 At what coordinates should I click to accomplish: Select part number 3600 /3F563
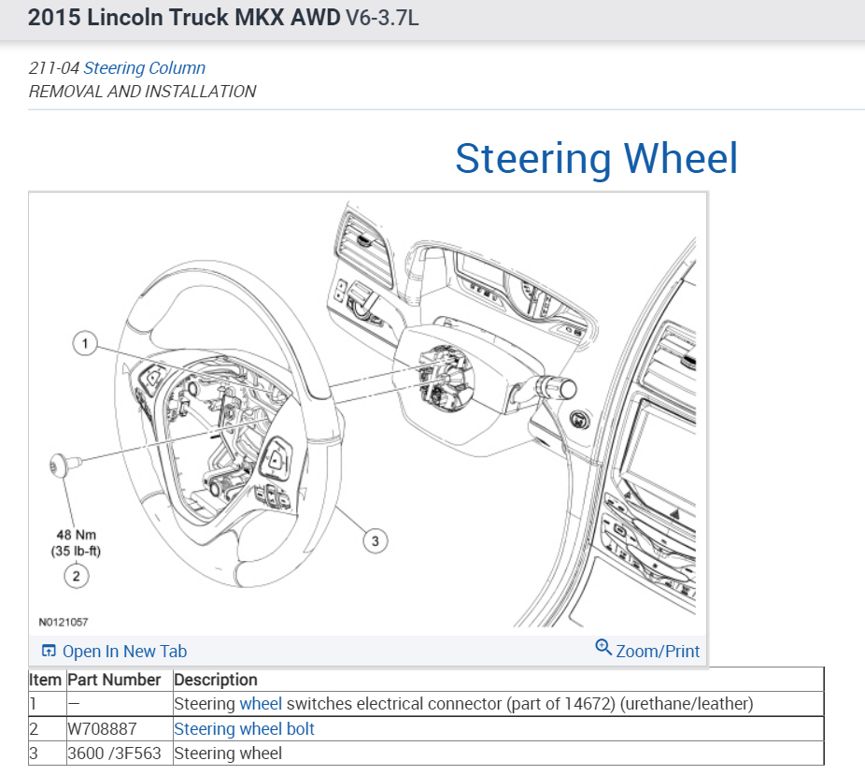point(114,753)
